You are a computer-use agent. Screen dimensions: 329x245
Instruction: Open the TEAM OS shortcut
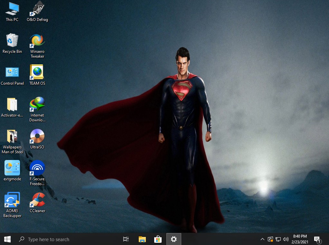coord(37,75)
